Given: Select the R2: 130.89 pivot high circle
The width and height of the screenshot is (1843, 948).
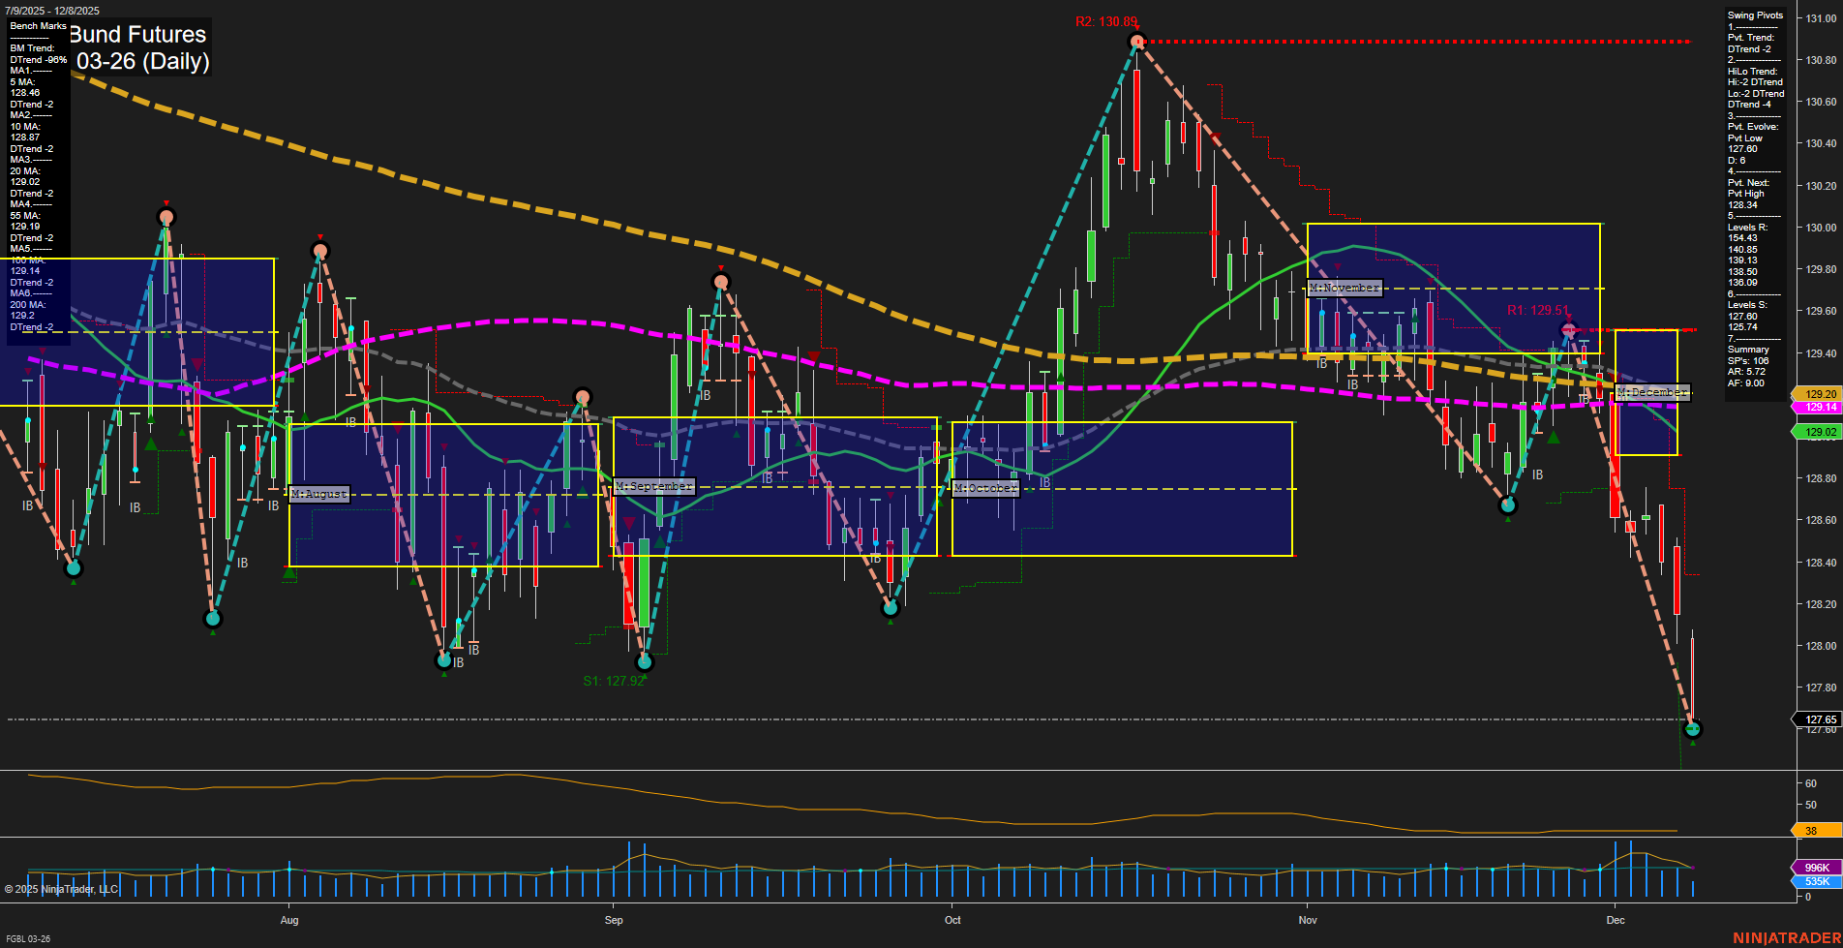Looking at the screenshot, I should point(1135,42).
